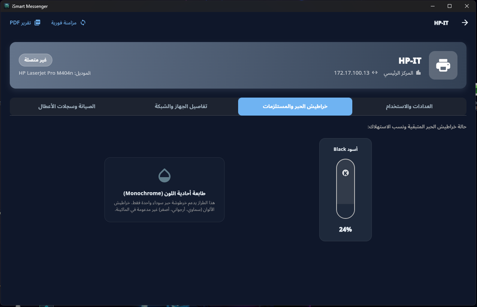Click the black toner level gauge
477x307 pixels.
point(346,188)
